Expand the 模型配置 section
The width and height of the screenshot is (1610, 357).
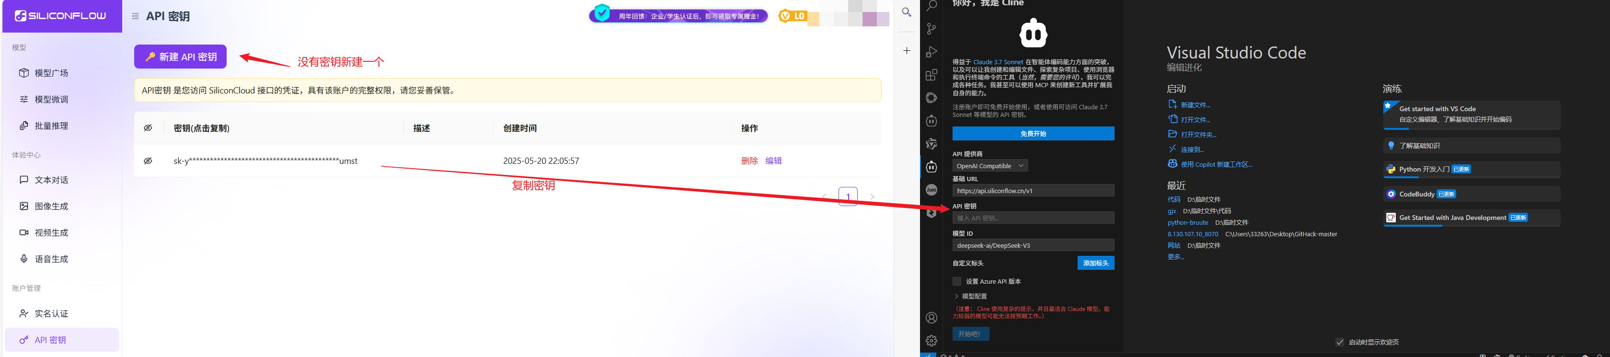pos(971,296)
